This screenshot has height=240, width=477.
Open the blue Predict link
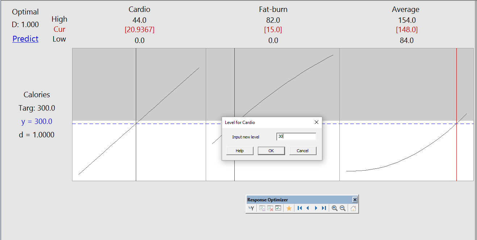[25, 39]
